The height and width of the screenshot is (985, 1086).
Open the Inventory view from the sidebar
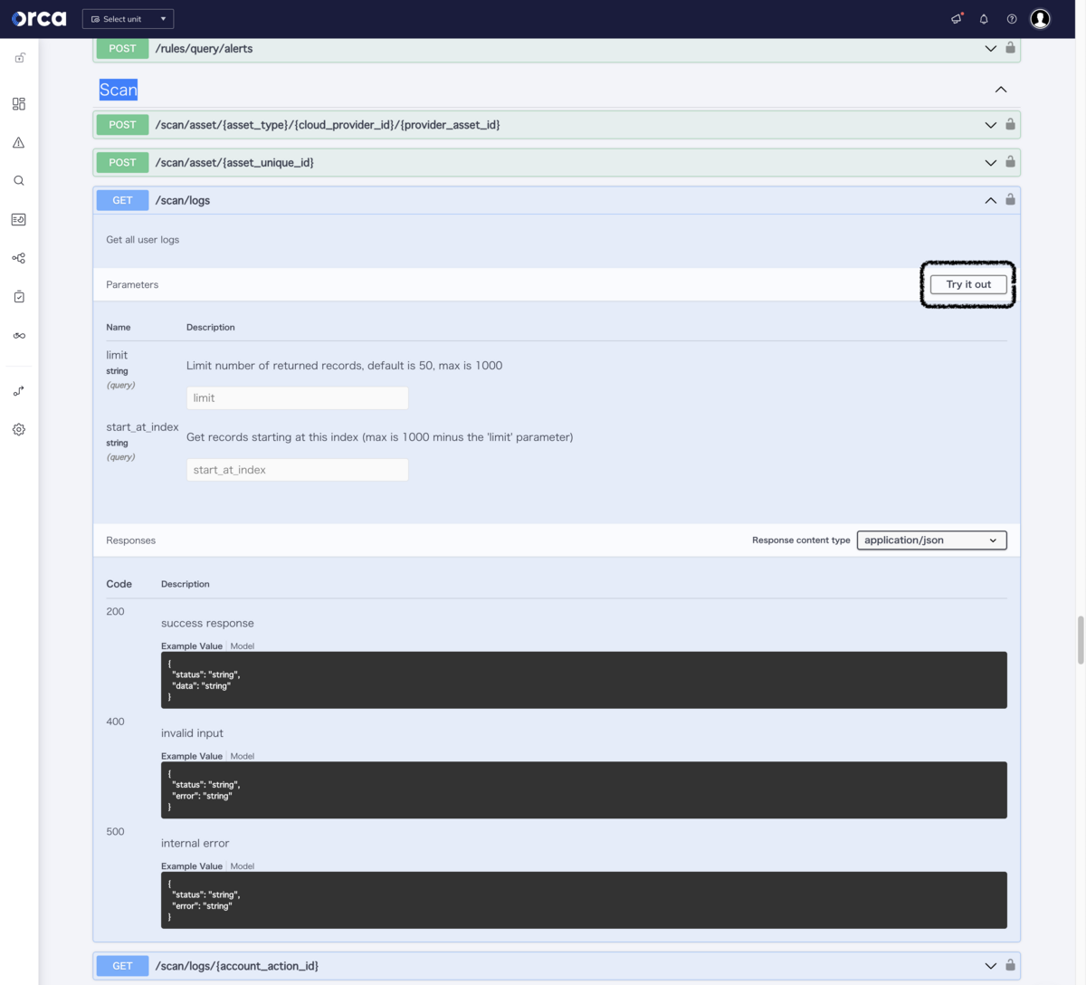pyautogui.click(x=18, y=219)
